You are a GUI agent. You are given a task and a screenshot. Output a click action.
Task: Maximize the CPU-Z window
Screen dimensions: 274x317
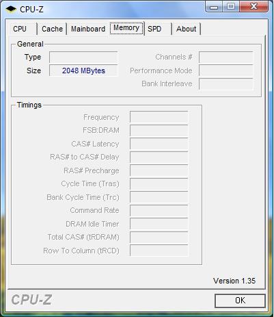(231, 7)
